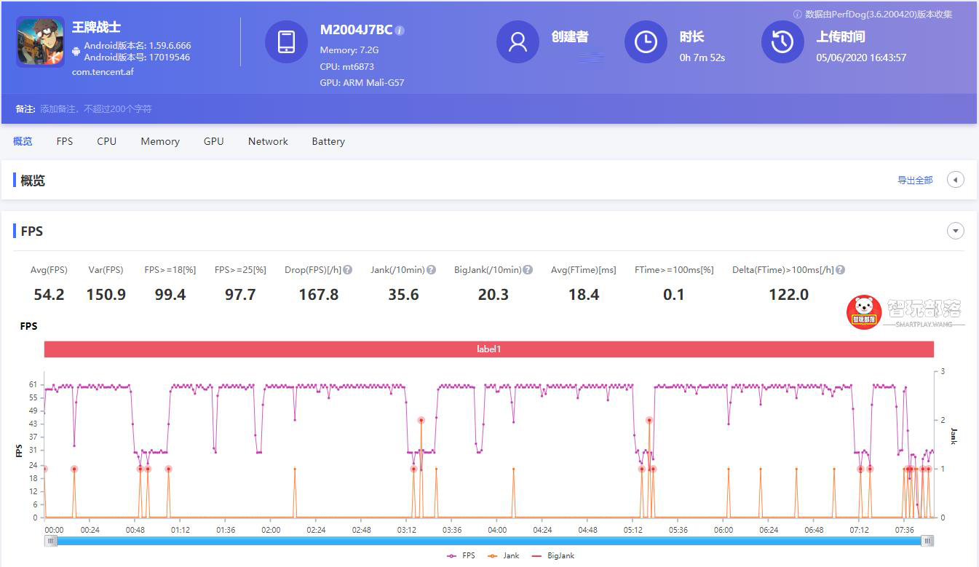Image resolution: width=979 pixels, height=567 pixels.
Task: Open the Battery tab
Action: tap(328, 141)
